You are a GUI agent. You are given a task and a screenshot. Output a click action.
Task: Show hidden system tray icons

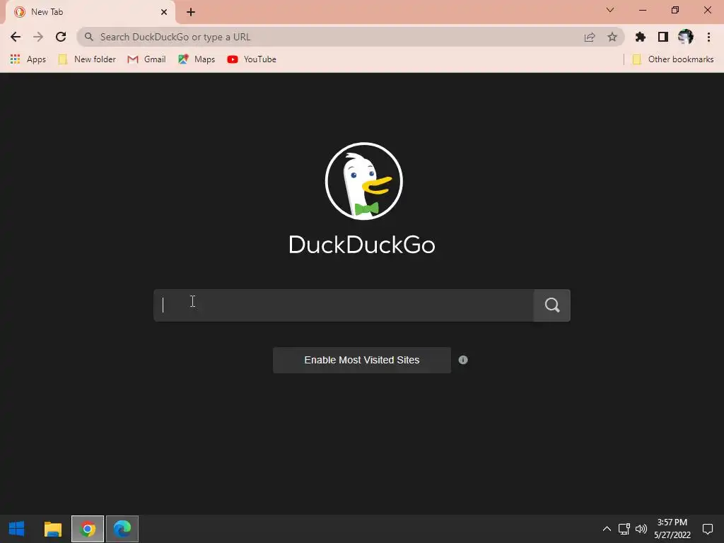click(607, 529)
